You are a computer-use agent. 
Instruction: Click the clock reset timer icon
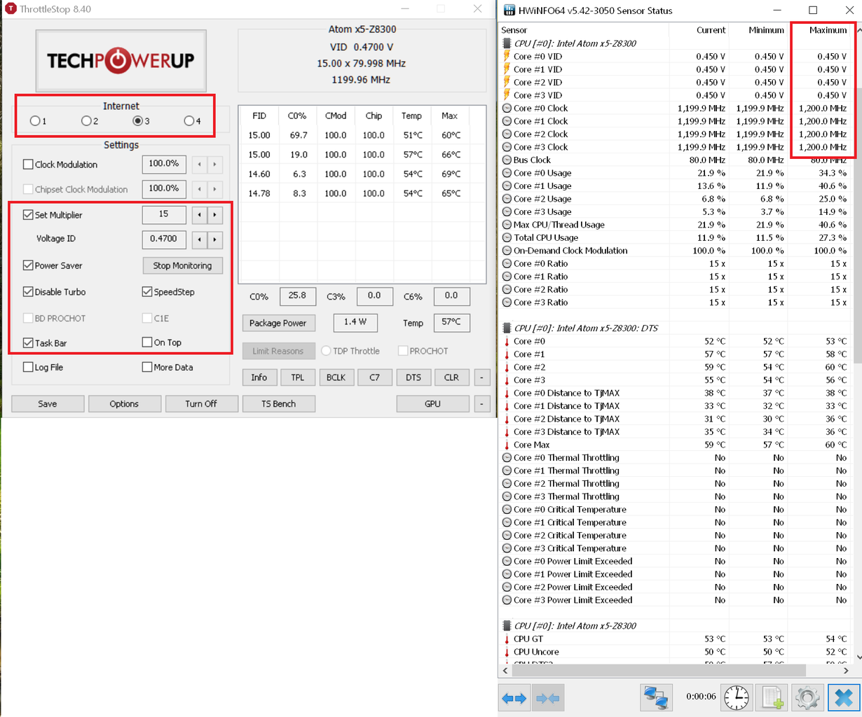point(736,698)
